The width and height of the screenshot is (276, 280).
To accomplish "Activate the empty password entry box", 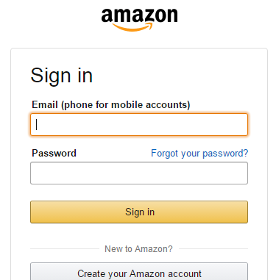I will 139,173.
